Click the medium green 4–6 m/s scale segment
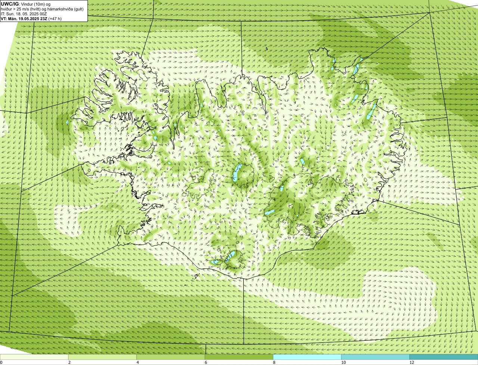The height and width of the screenshot is (365, 478). [171, 357]
